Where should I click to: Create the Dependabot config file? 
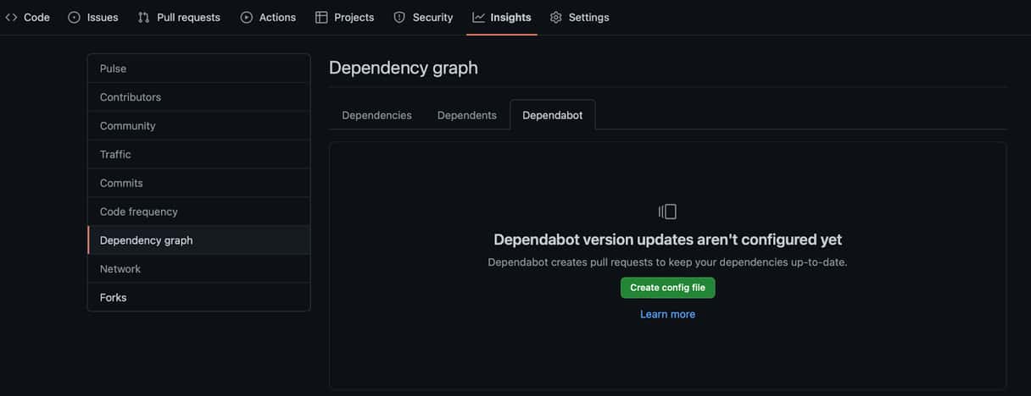click(668, 288)
